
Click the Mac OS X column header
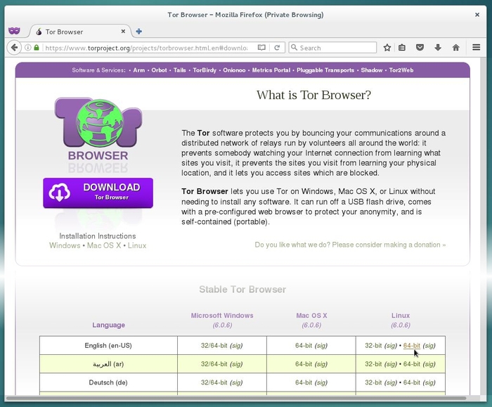pyautogui.click(x=311, y=316)
